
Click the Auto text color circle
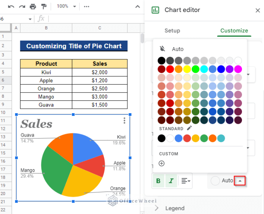[215, 181]
